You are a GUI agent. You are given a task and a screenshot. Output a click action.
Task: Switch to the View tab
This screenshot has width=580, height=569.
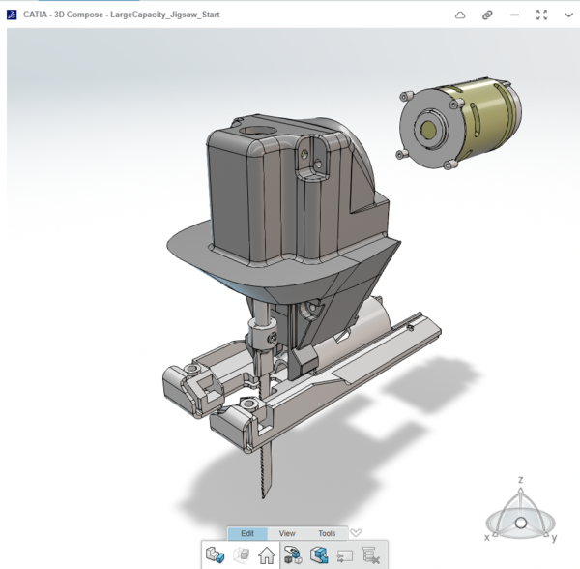click(287, 533)
